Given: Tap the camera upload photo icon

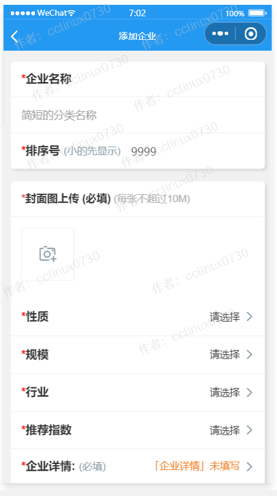Looking at the screenshot, I should 48,253.
